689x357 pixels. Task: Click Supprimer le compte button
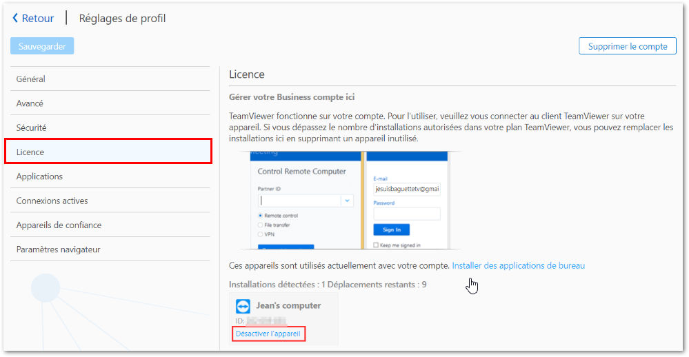click(x=628, y=46)
